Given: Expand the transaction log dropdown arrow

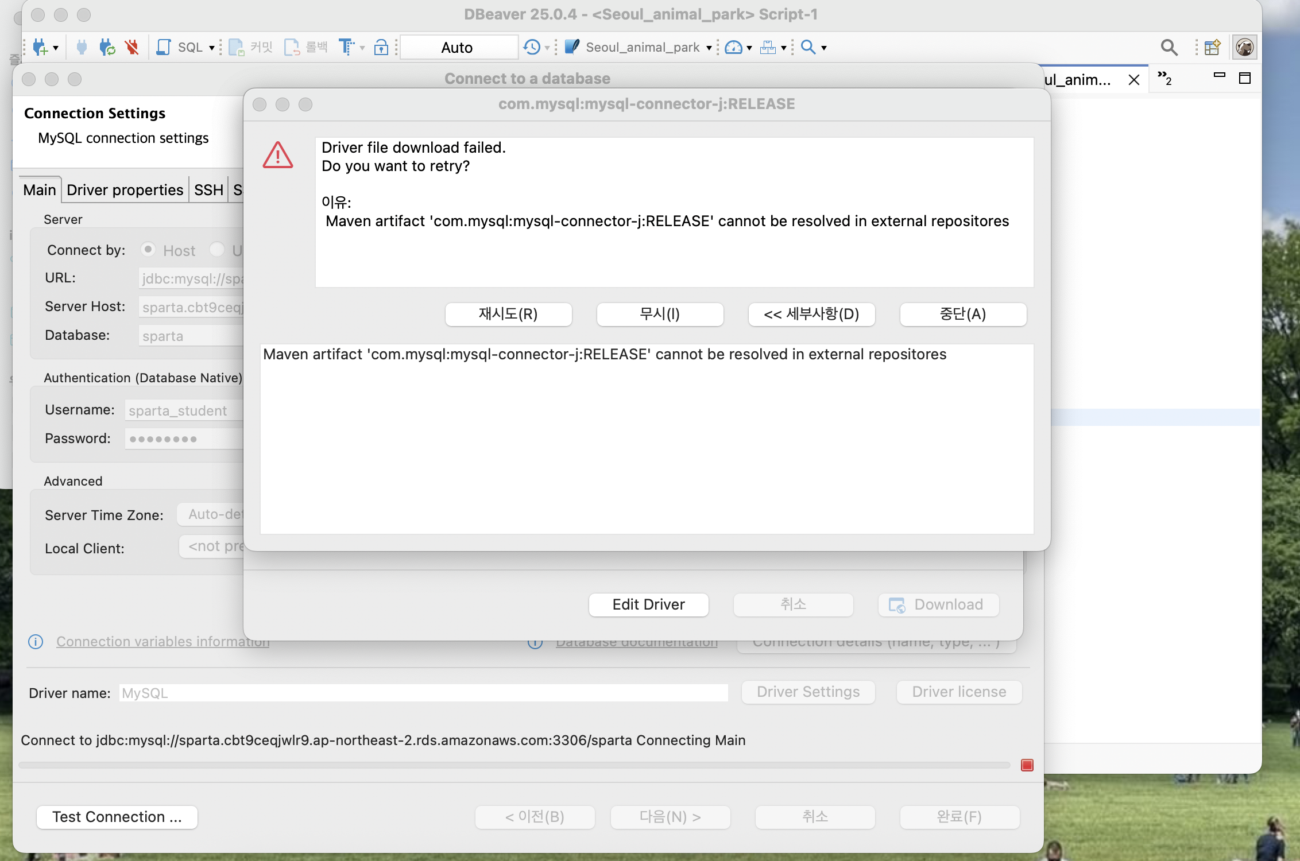Looking at the screenshot, I should (547, 48).
